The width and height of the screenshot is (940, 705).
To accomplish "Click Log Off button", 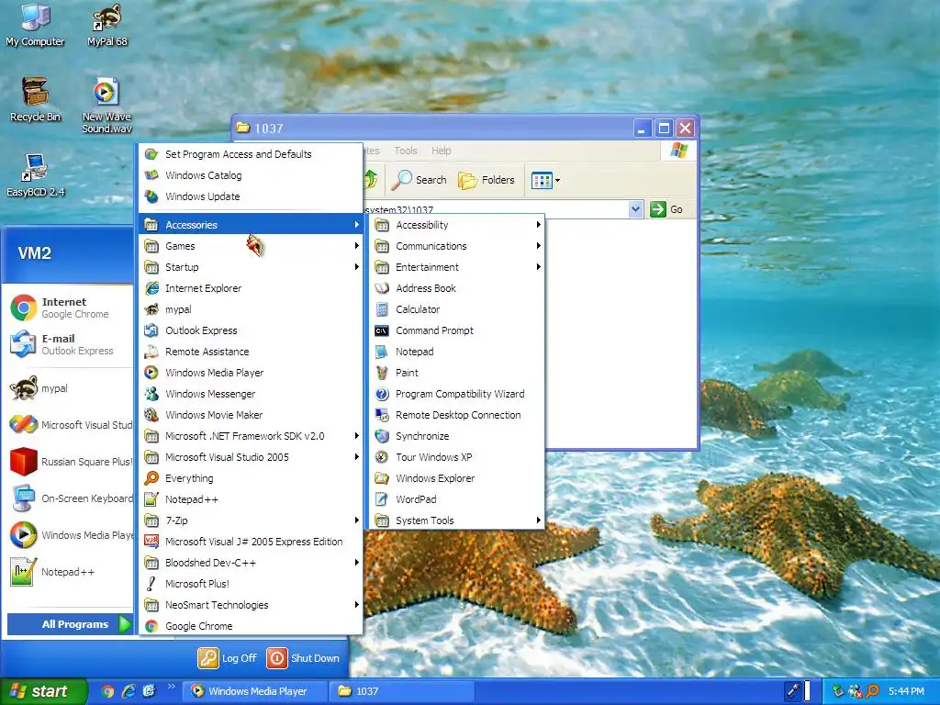I will (228, 658).
